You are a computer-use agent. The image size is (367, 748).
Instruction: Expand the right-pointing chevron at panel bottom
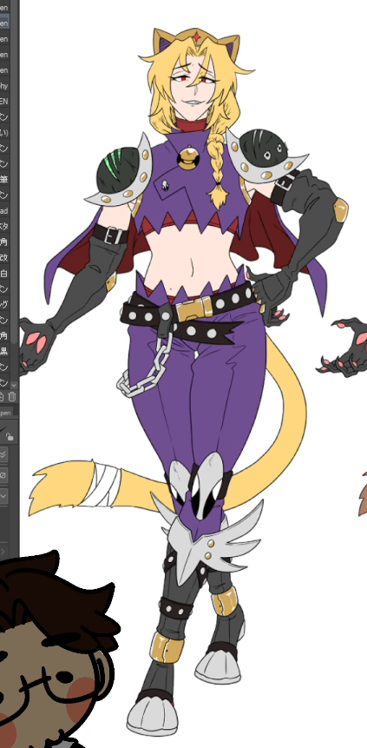pos(3,552)
